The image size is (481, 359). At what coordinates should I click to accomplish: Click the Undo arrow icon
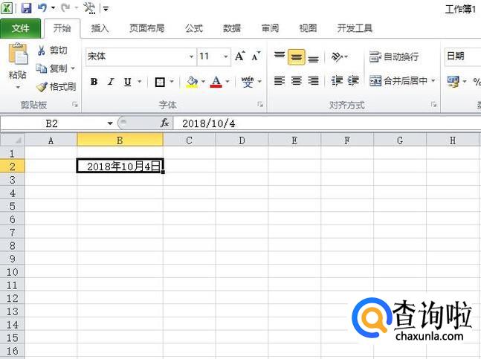pos(42,8)
